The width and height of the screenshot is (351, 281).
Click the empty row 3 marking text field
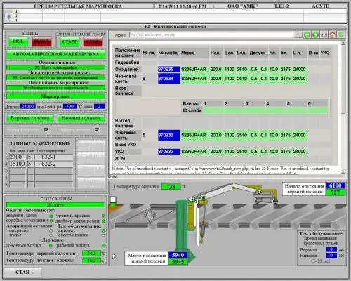coord(53,171)
